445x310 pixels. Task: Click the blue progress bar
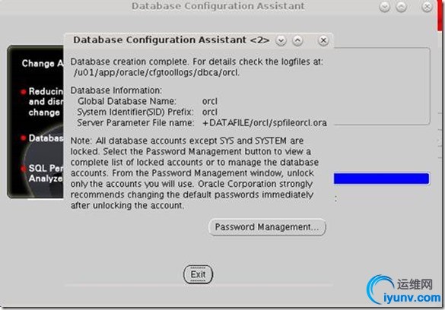(x=381, y=179)
